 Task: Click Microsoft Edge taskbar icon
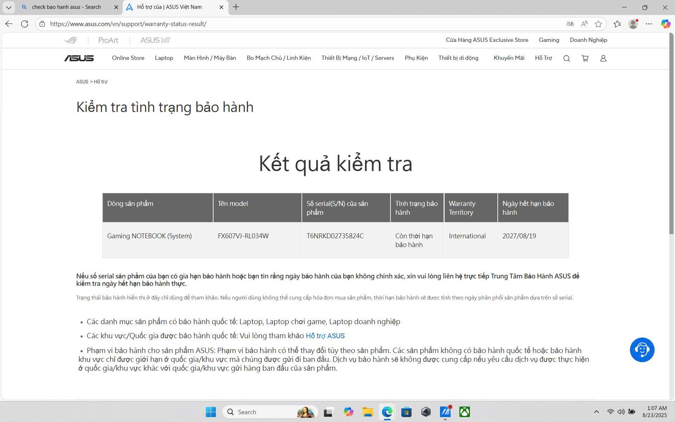(387, 412)
